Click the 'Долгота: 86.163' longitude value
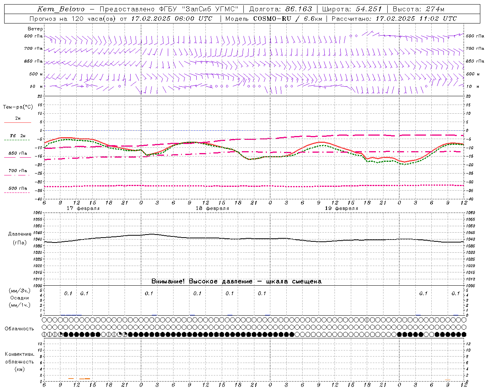This screenshot has height=388, width=486. point(281,9)
